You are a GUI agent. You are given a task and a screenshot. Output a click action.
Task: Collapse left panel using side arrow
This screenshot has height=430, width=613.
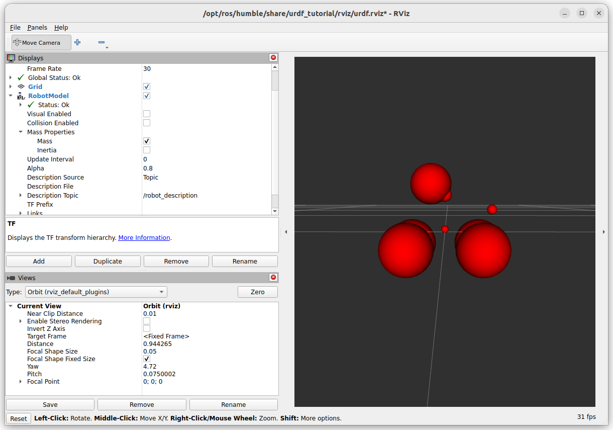pos(286,232)
